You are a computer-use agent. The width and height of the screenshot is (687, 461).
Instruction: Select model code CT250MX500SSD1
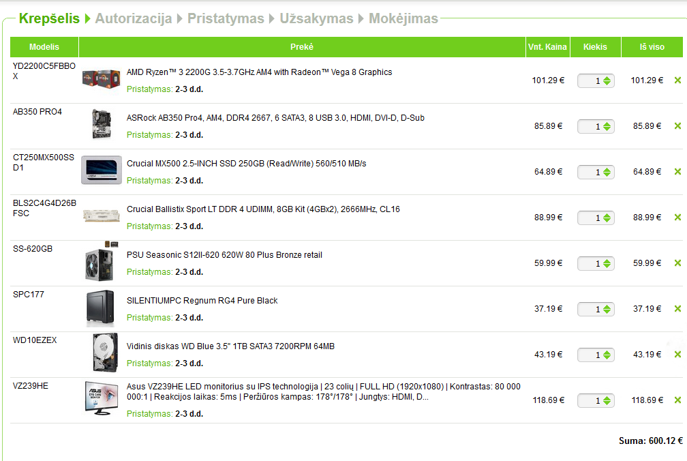point(44,162)
